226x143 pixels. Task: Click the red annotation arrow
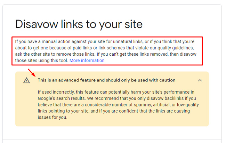coord(31,73)
